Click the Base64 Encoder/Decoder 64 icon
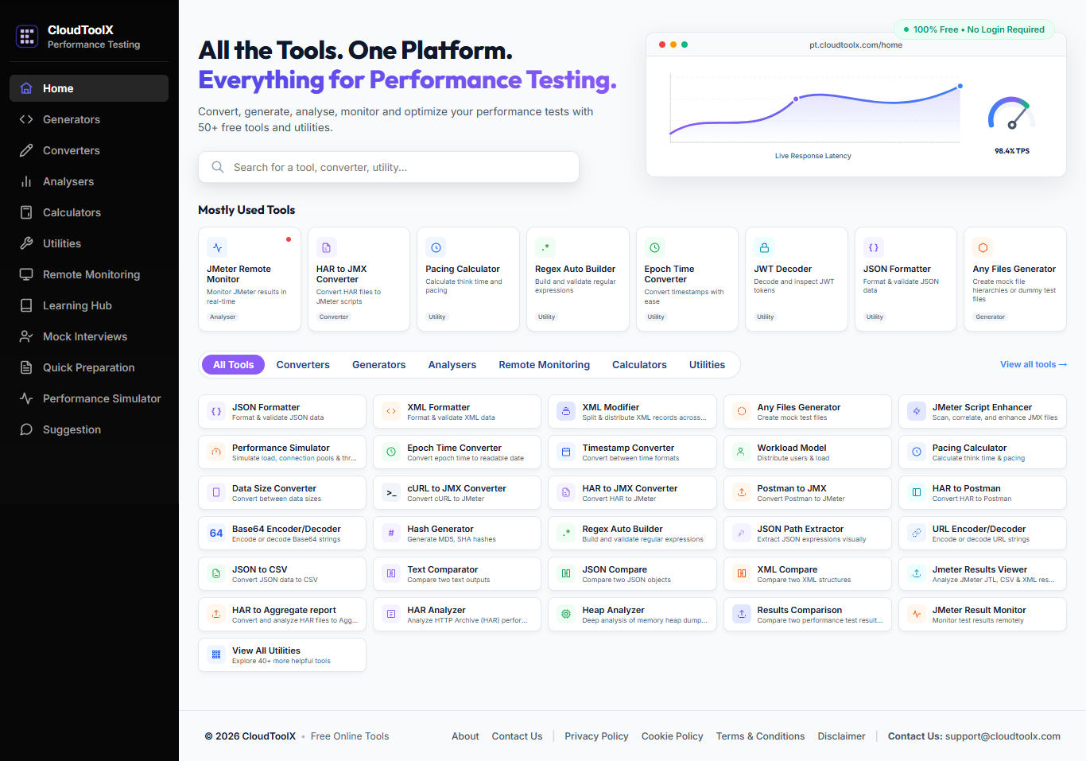1086x761 pixels. point(216,533)
